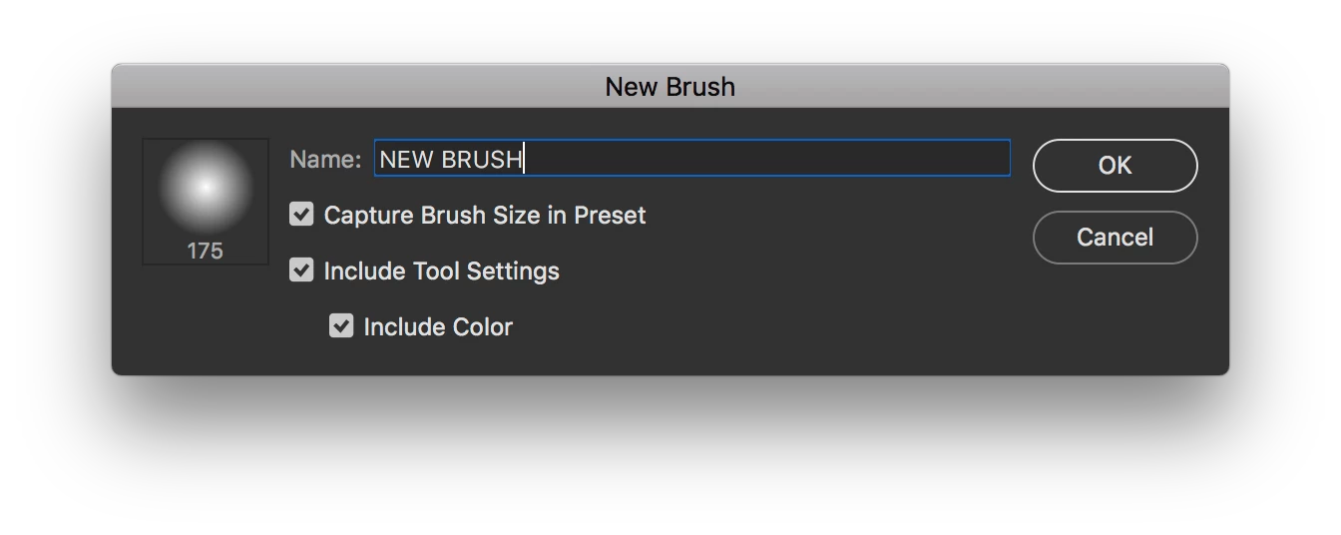This screenshot has width=1341, height=535.
Task: Toggle the Include Color checkbox off
Action: (341, 326)
